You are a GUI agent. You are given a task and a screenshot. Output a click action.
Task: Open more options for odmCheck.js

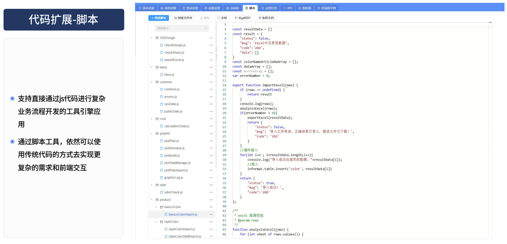(211, 192)
